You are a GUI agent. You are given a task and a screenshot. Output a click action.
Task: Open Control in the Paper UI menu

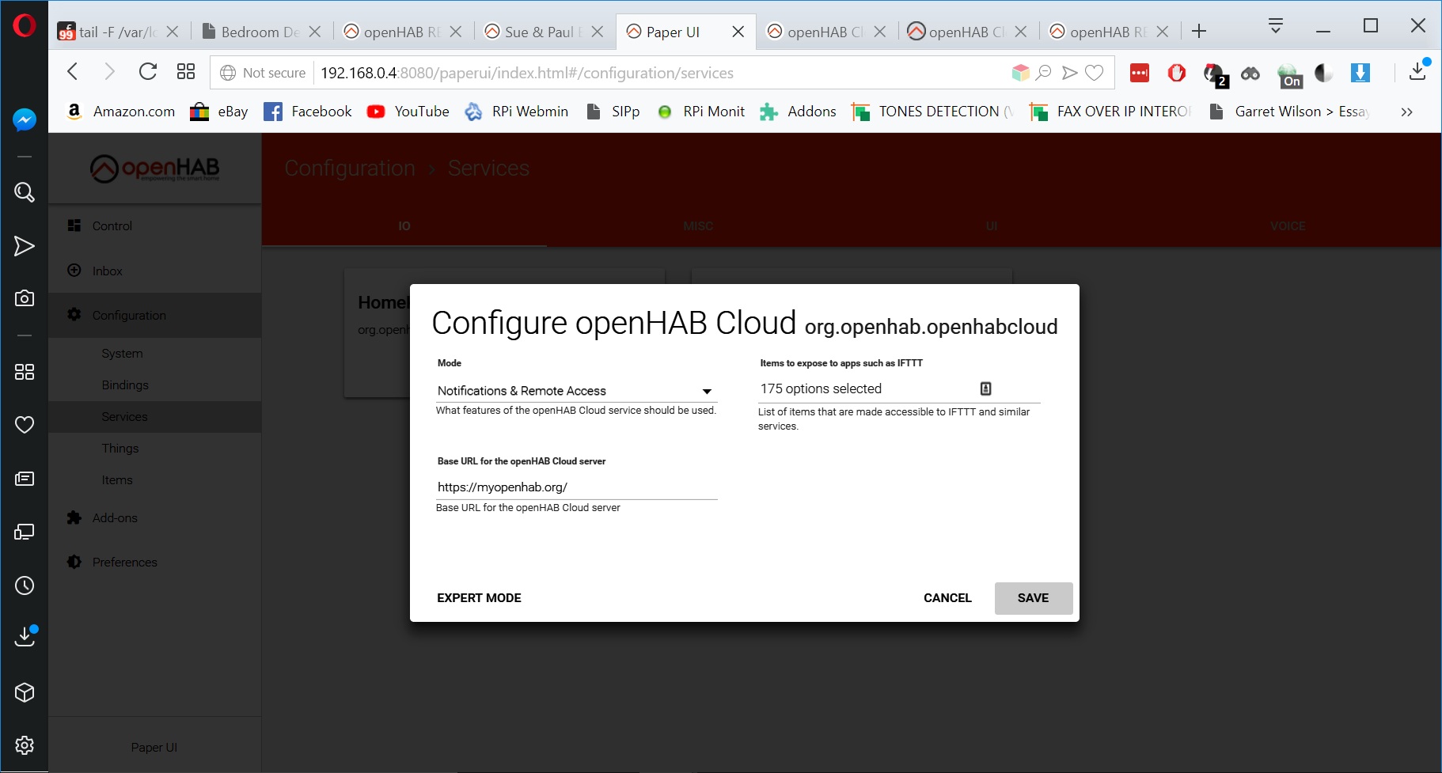pyautogui.click(x=154, y=226)
